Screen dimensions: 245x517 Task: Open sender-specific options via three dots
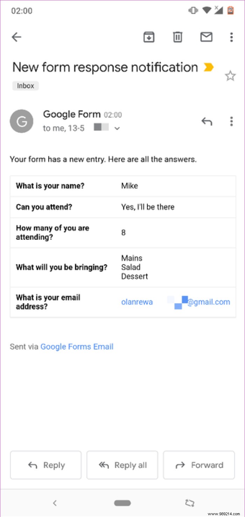pos(231,121)
